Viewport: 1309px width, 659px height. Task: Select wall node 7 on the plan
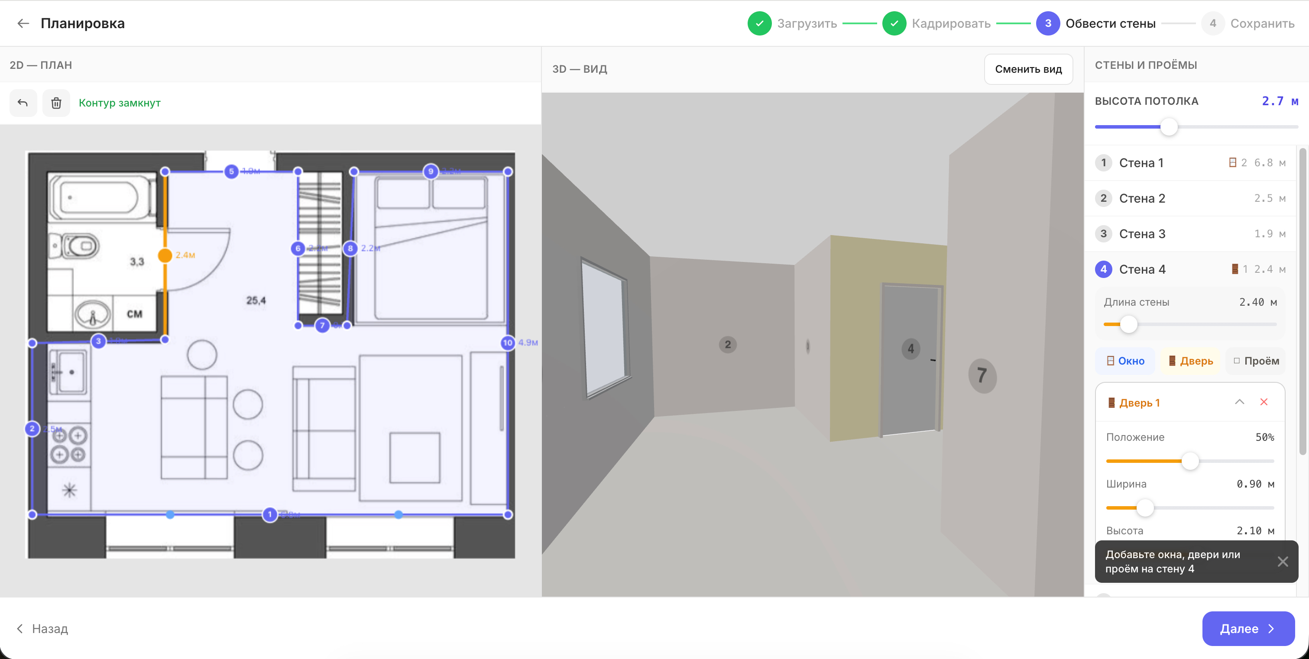[x=322, y=325]
